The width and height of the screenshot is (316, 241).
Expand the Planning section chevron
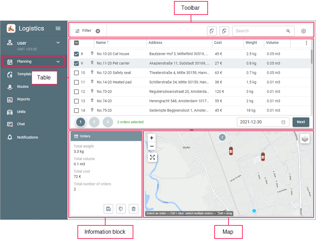(58, 62)
